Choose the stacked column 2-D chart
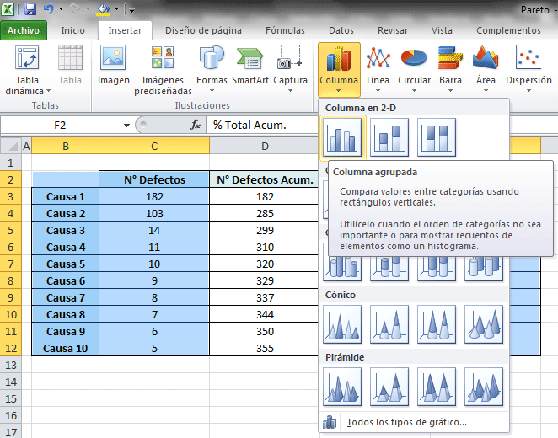This screenshot has height=438, width=558. (x=389, y=136)
